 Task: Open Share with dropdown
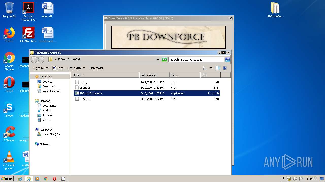(76, 68)
